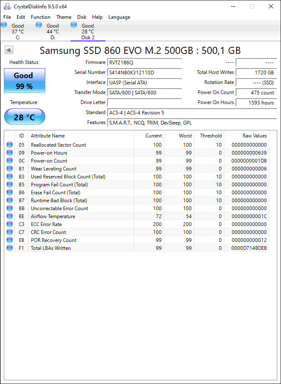Viewport: 281px width, 384px height.
Task: Click the Good 99 % health status button
Action: tap(25, 81)
